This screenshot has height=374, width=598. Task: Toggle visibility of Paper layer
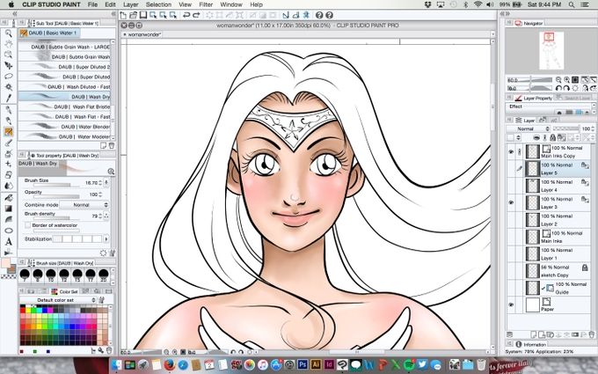[511, 305]
